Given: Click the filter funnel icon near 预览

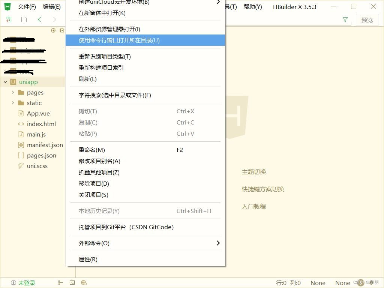Looking at the screenshot, I should (x=345, y=19).
